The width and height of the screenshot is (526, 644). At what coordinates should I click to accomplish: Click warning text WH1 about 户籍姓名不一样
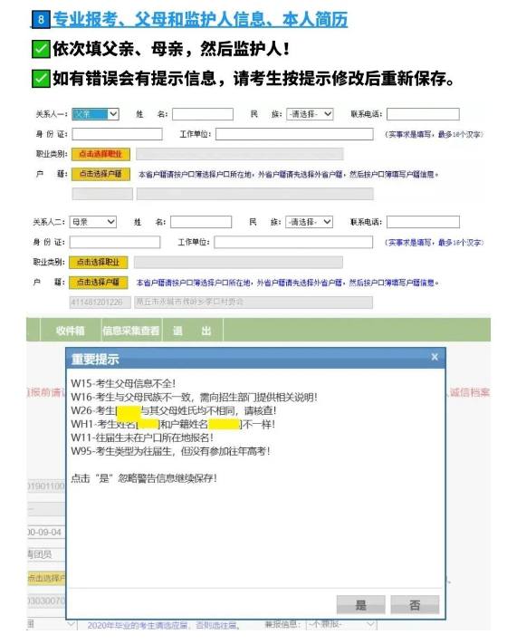coord(173,424)
